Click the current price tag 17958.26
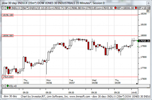152x100 pixels. click(144, 41)
